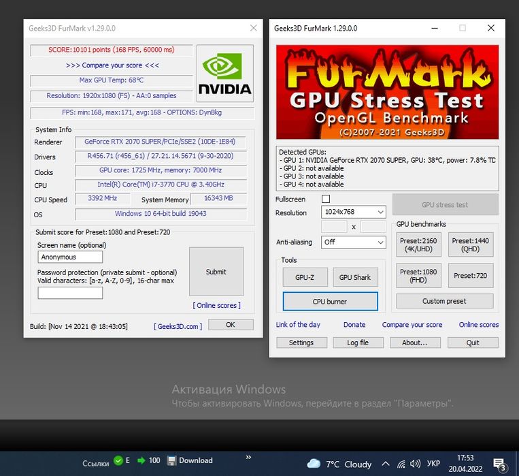Viewport: 519px width, 476px height.
Task: Launch the GPU-Z tool
Action: tap(305, 277)
